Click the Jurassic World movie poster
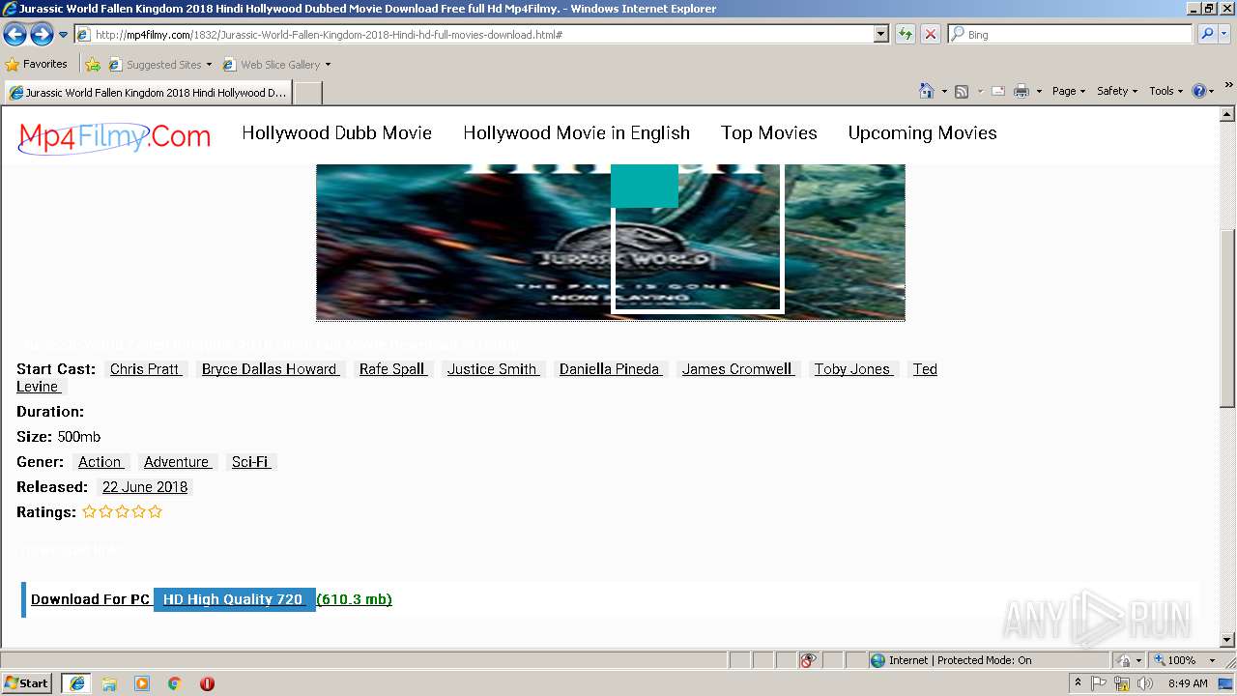The height and width of the screenshot is (696, 1237). 610,242
